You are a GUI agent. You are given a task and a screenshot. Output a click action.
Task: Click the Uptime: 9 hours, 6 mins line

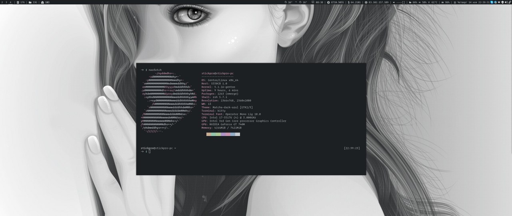219,90
